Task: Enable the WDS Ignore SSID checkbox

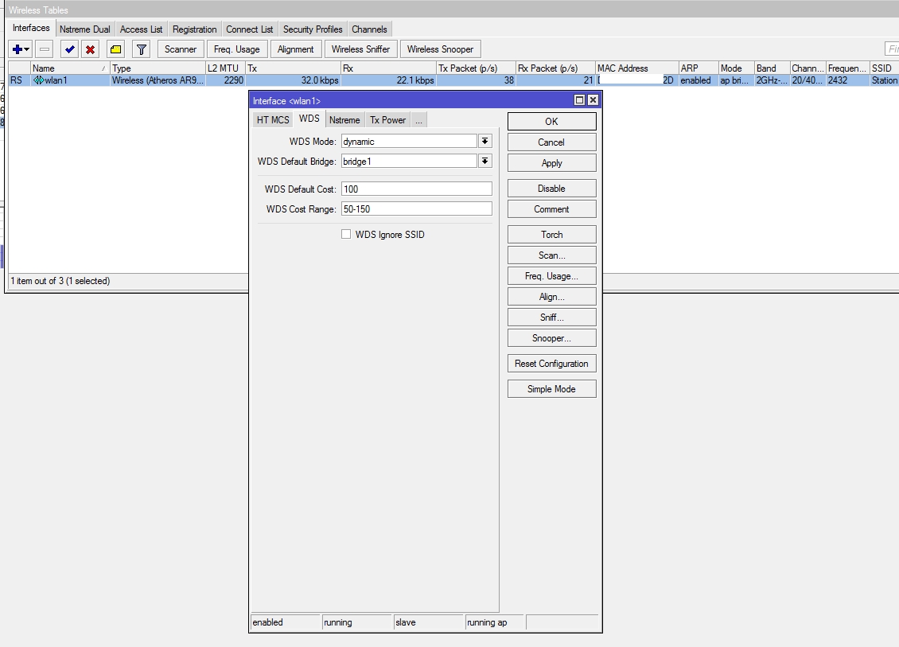Action: click(346, 234)
